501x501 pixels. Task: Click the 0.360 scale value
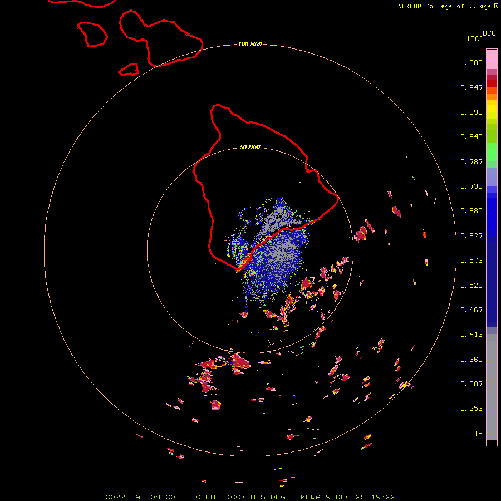click(471, 360)
